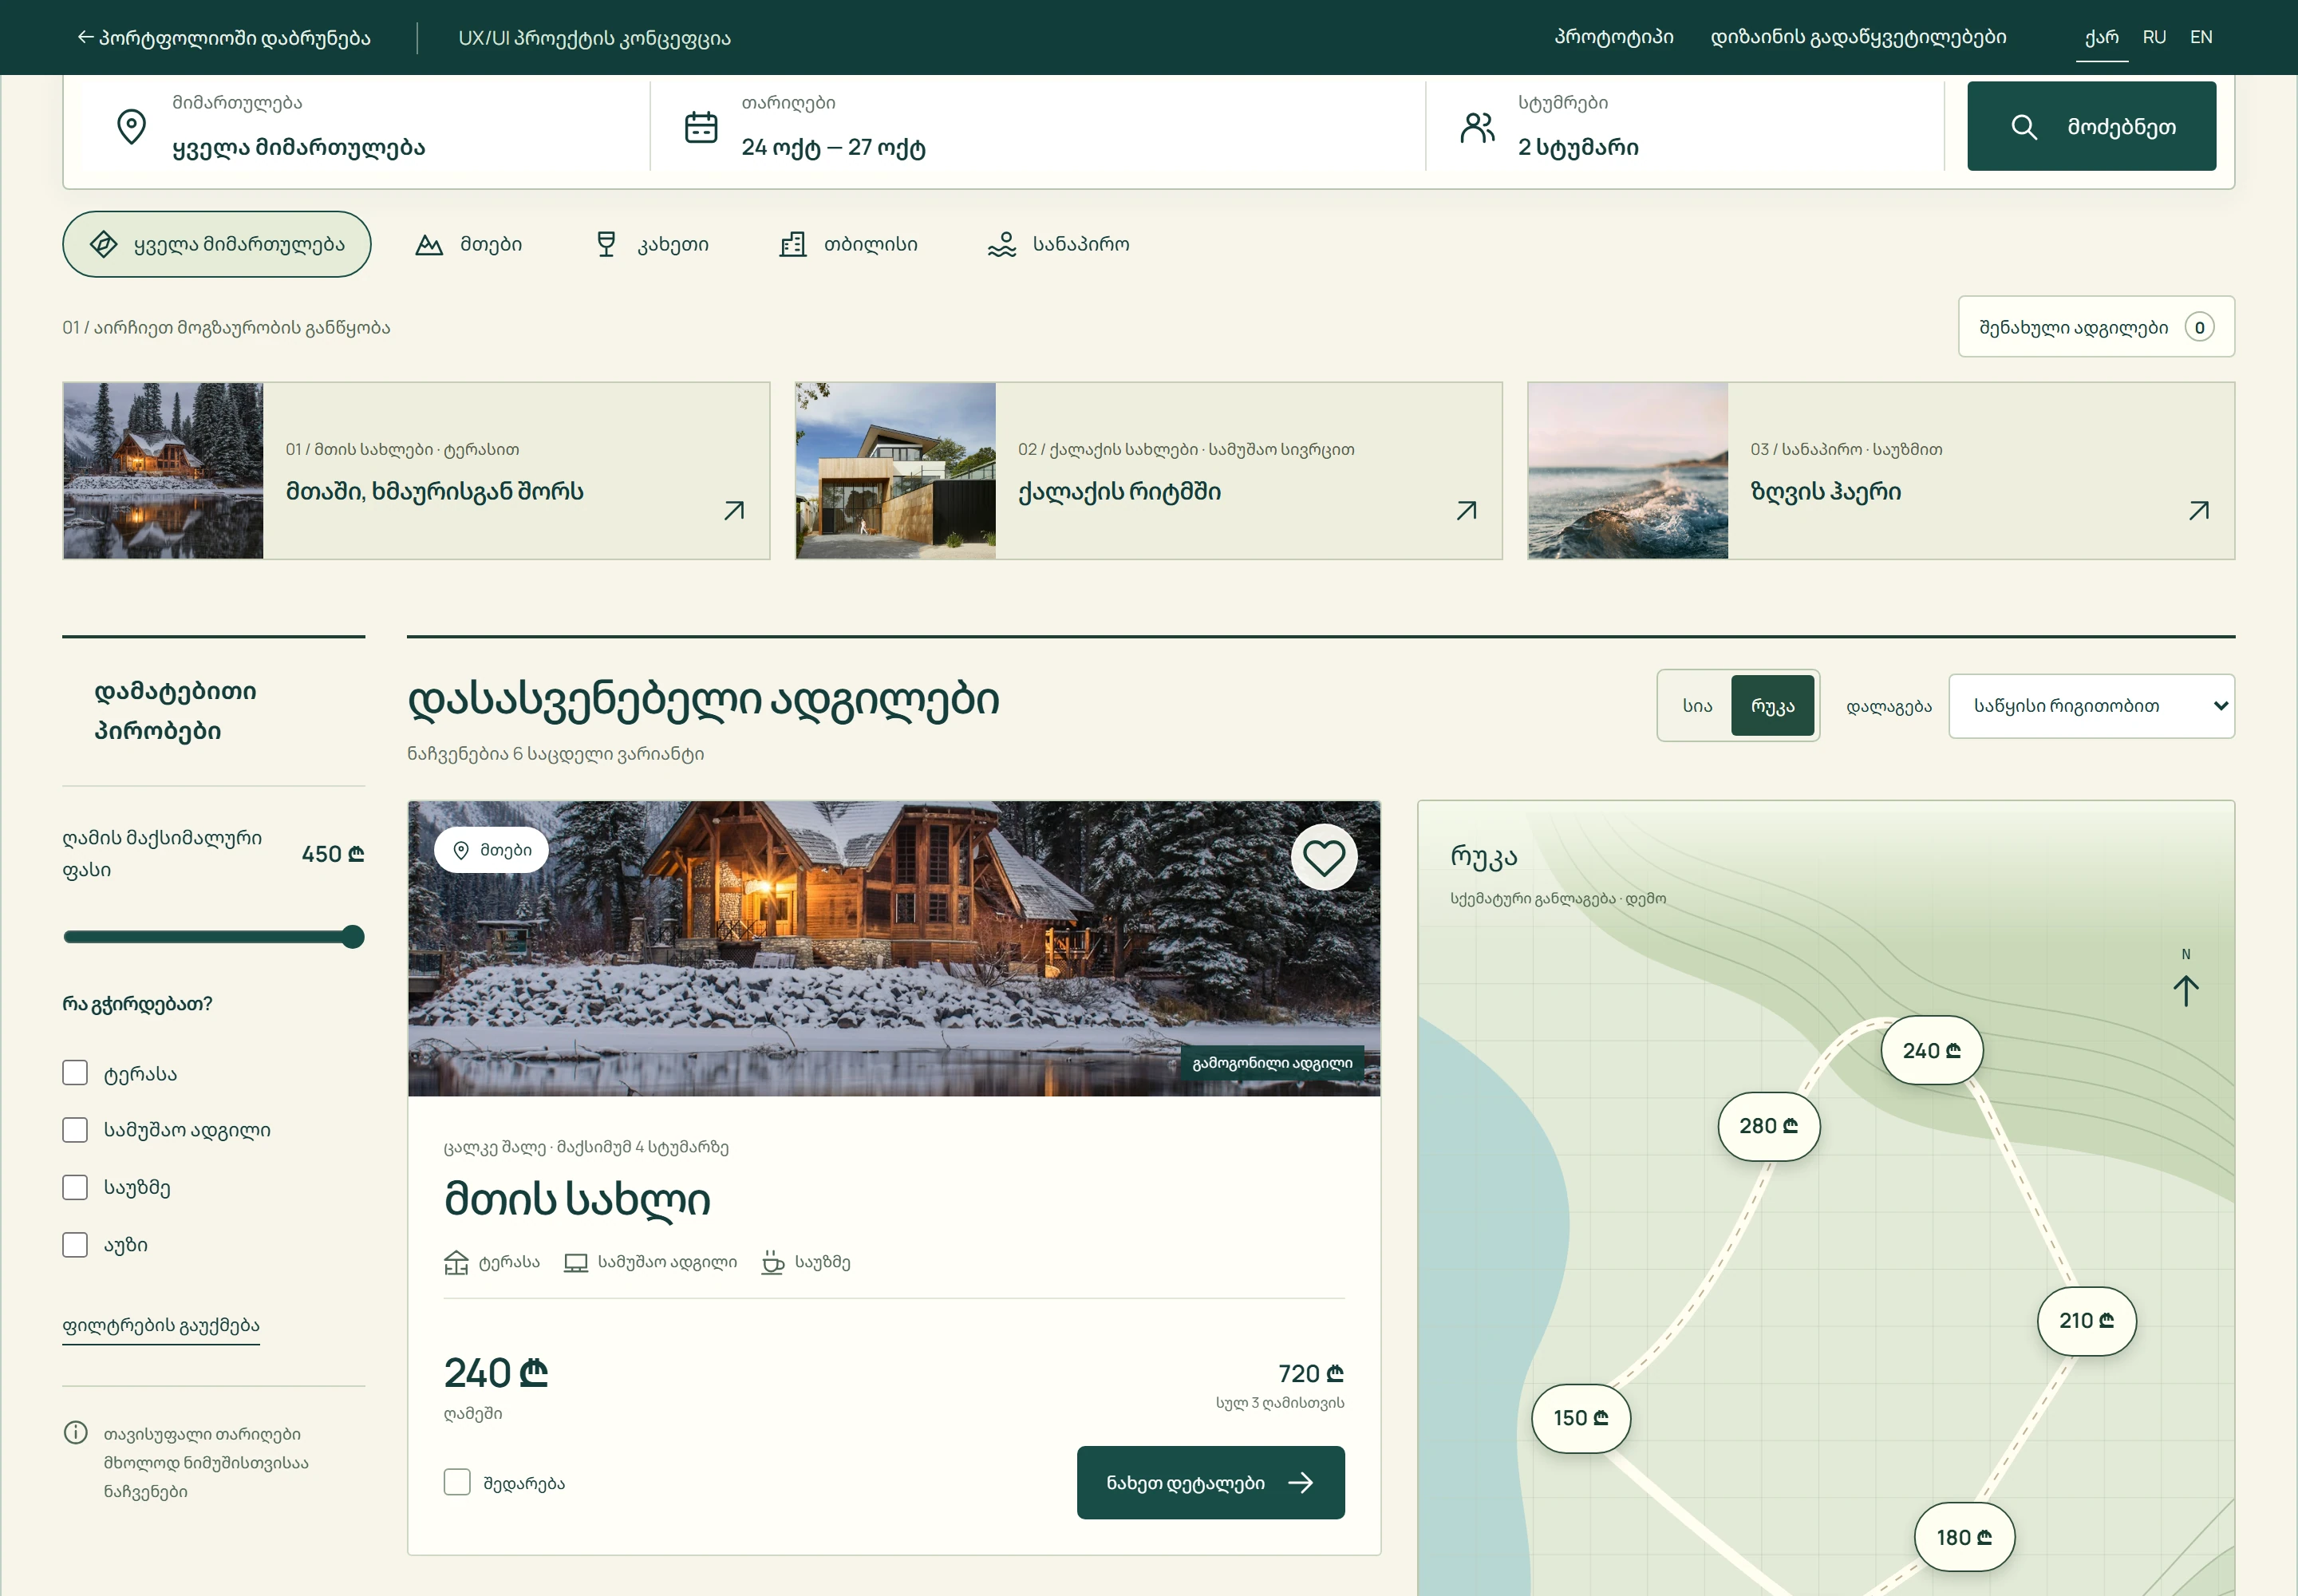
Task: Check შედარება on the მთის სახლი card
Action: (x=457, y=1482)
